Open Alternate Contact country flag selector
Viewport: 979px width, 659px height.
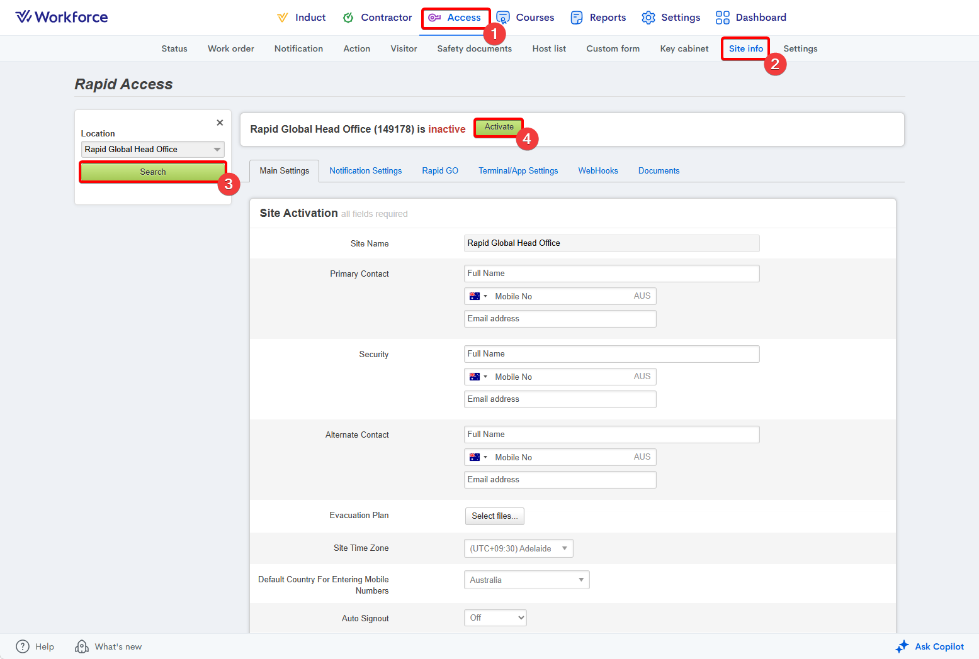(478, 457)
